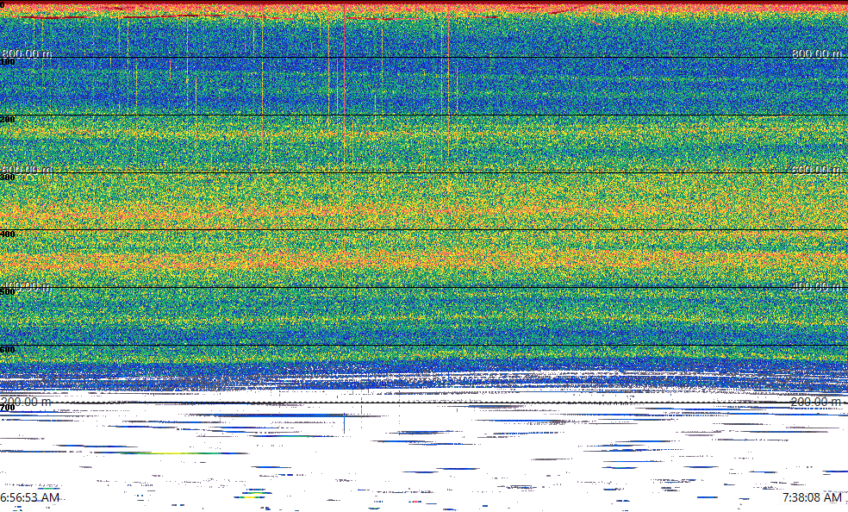This screenshot has height=512, width=848.
Task: Select the 400.00 m label on the right edge
Action: click(817, 285)
